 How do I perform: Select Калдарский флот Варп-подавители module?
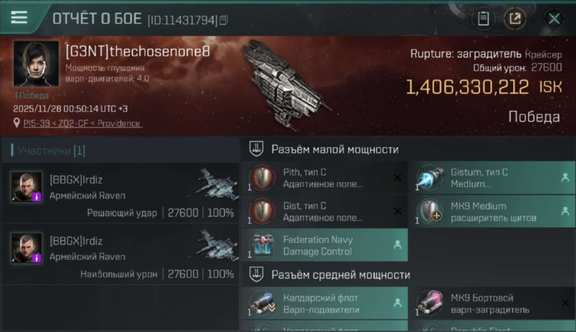325,304
